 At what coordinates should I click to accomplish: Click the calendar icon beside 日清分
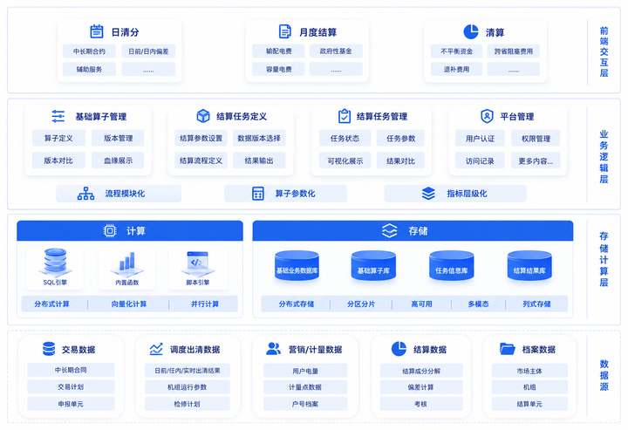97,31
